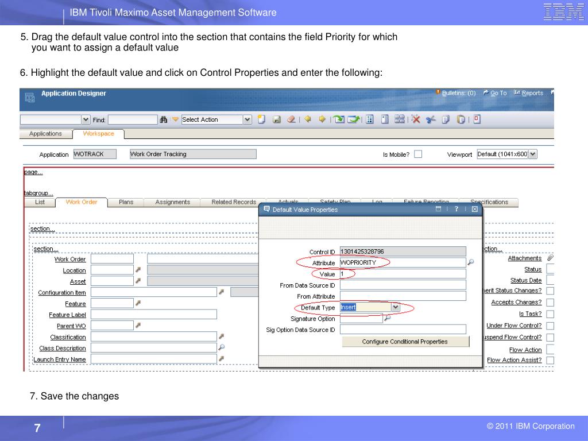588x441 pixels.
Task: Click into the Find text field
Action: 133,119
